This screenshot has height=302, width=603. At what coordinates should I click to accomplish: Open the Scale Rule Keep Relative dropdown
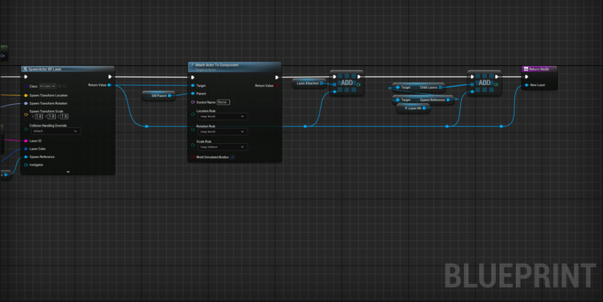[x=222, y=147]
